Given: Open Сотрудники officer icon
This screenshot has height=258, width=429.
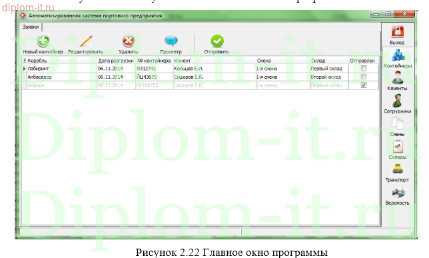Looking at the screenshot, I should point(397,101).
